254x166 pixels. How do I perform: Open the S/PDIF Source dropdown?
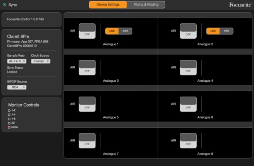[17, 87]
